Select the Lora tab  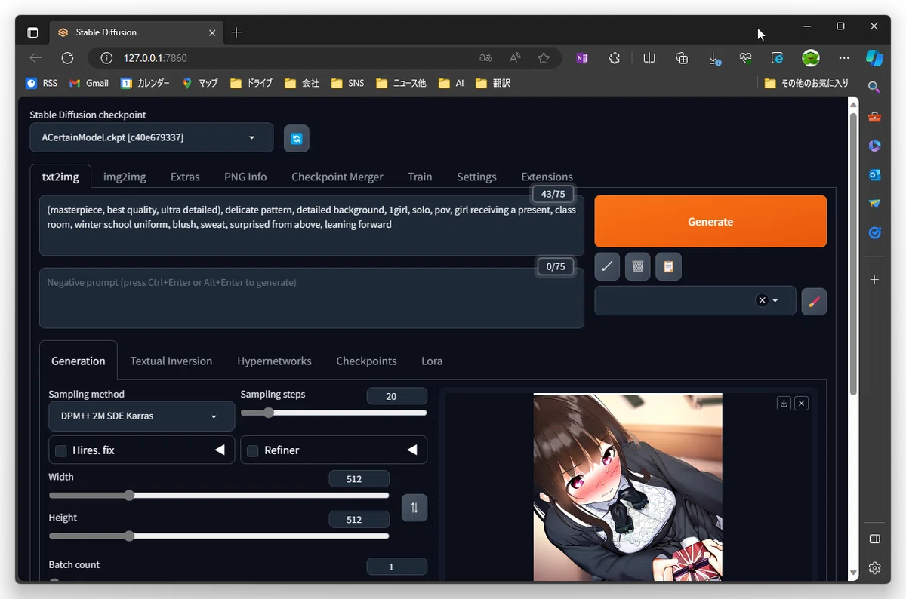tap(432, 361)
